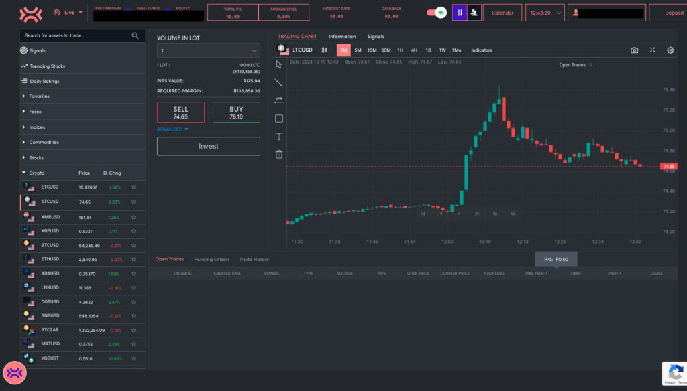The image size is (687, 391).
Task: Select the text annotation tool
Action: (x=278, y=137)
